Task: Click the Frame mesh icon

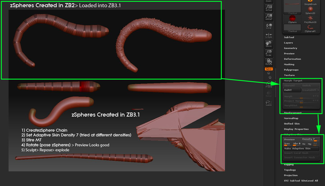Action: 269,85
